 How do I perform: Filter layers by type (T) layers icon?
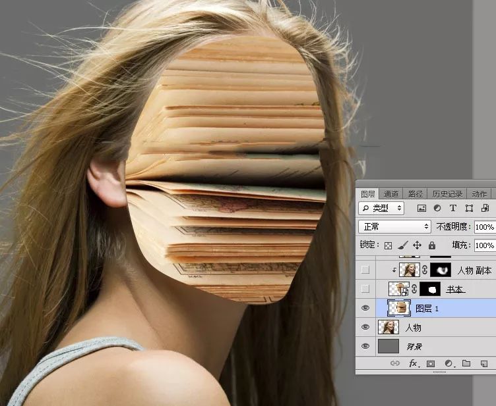point(453,208)
